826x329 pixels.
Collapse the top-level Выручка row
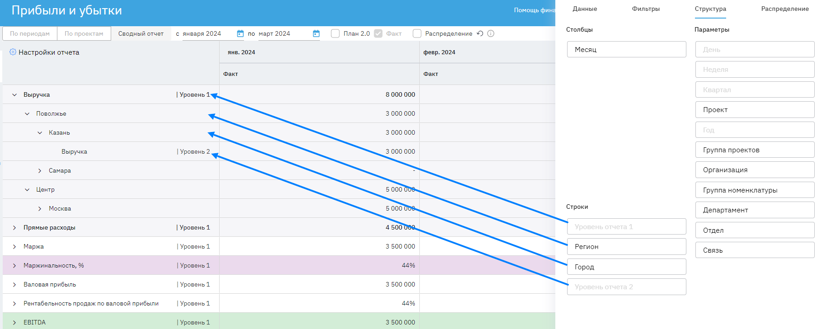coord(14,95)
